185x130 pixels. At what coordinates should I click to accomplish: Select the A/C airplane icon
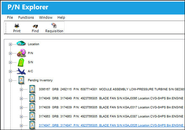21,71
